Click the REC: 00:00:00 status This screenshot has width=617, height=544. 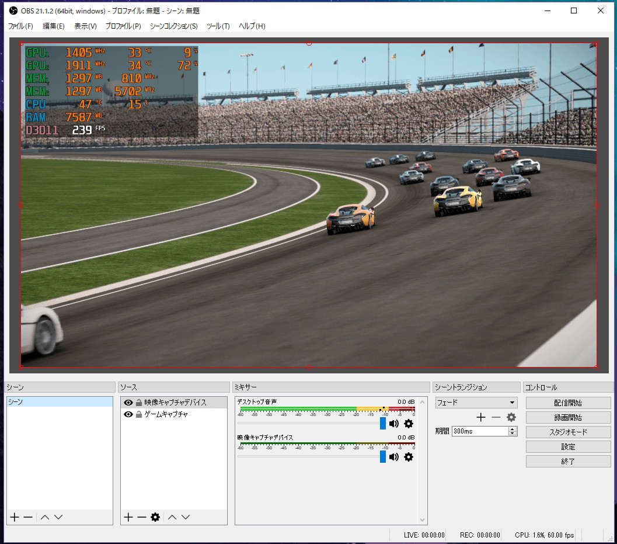click(480, 535)
